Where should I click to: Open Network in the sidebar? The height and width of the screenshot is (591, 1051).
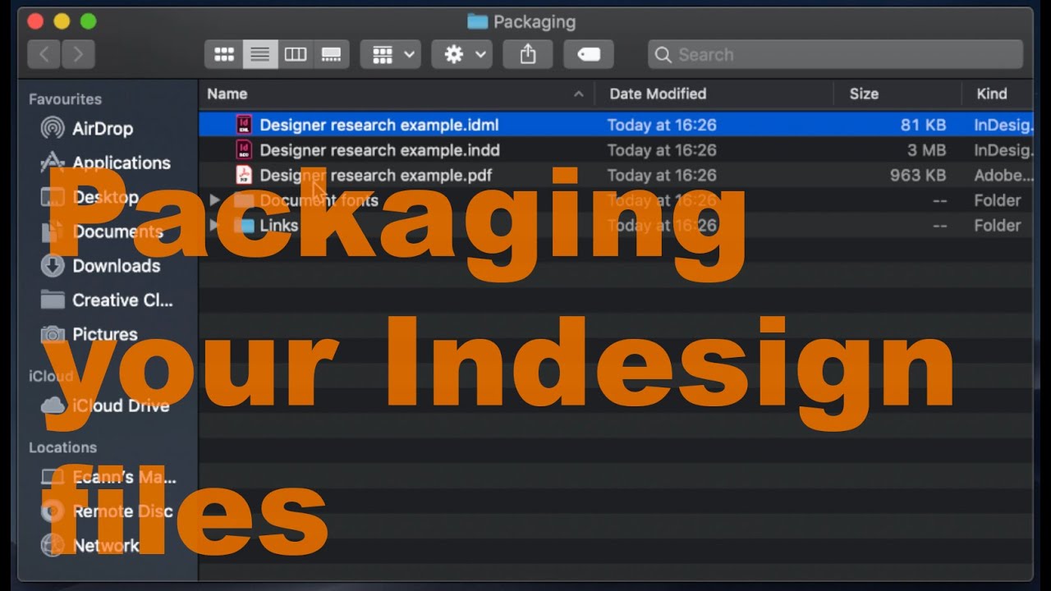click(x=105, y=546)
